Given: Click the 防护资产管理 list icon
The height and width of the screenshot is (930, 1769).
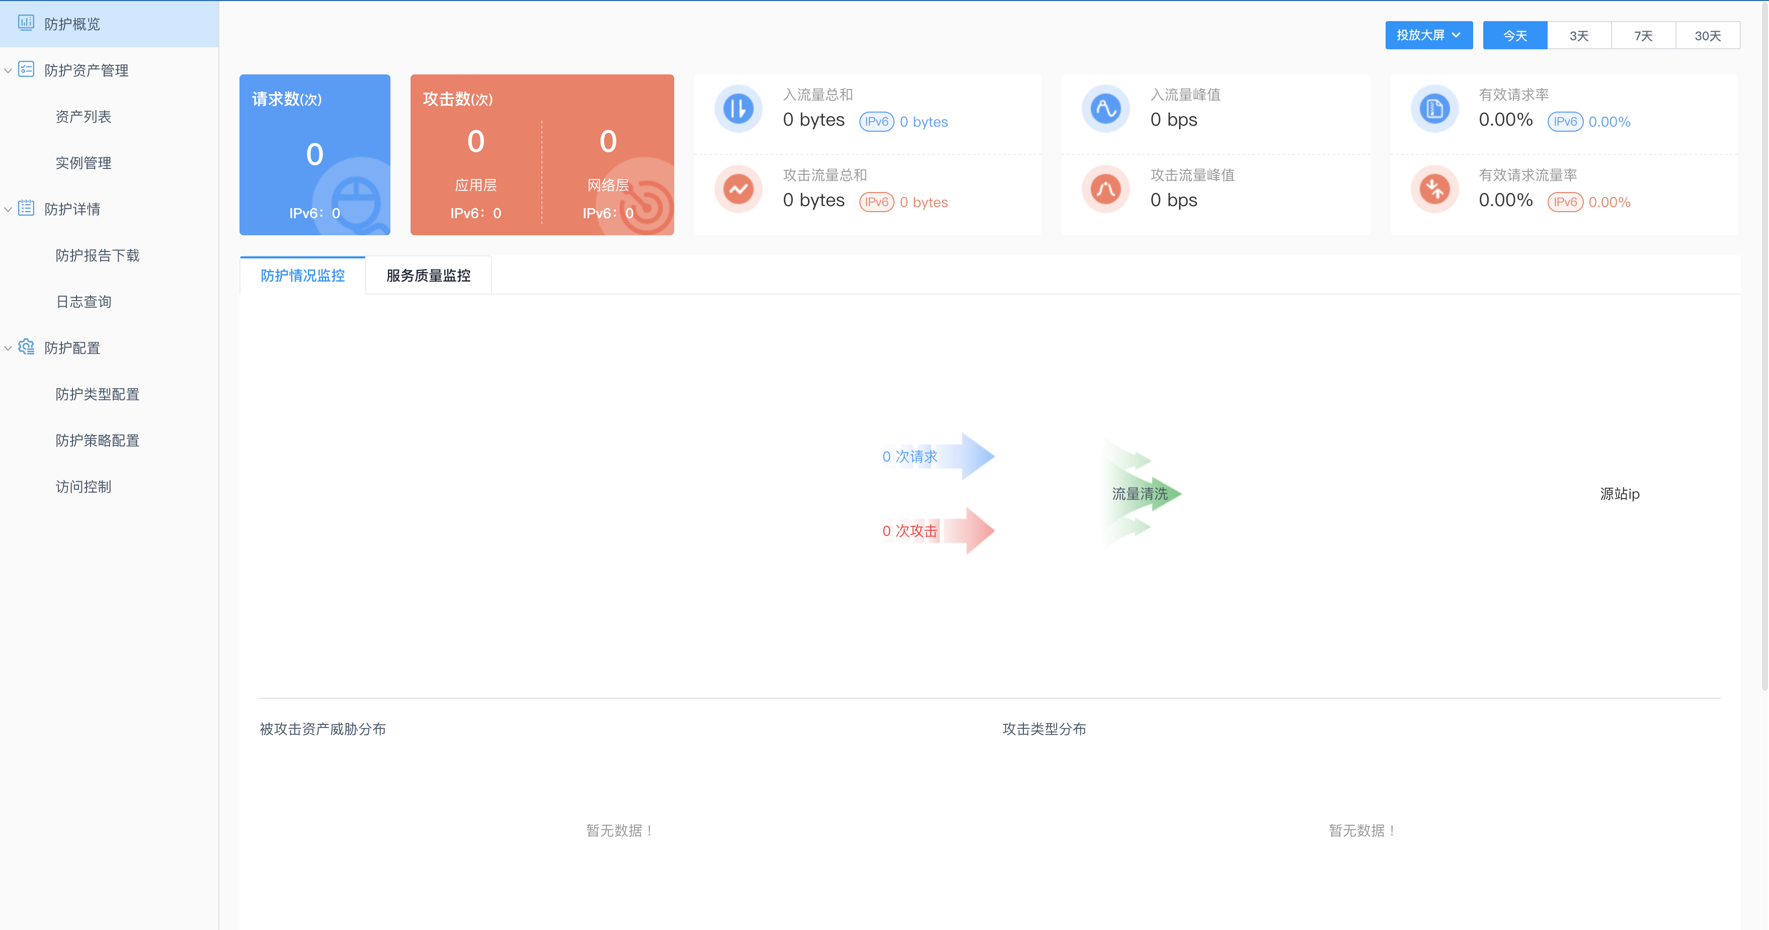Looking at the screenshot, I should coord(26,69).
